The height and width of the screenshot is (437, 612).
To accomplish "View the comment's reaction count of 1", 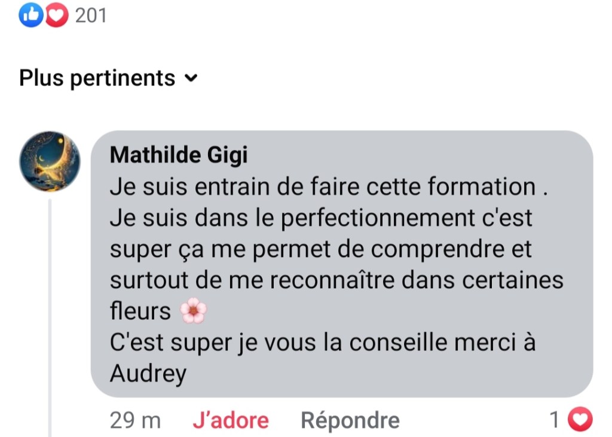I will tap(555, 420).
